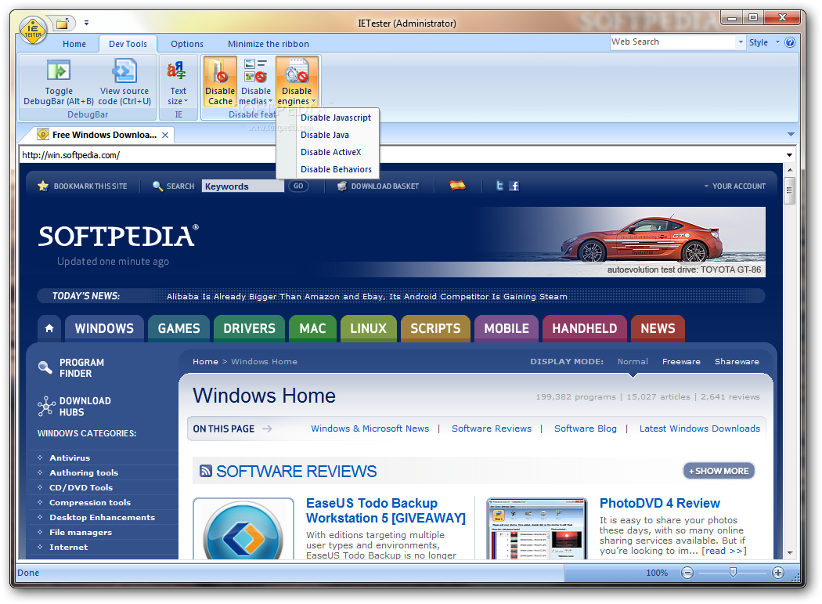
Task: Toggle the DebugBar panel
Action: click(x=59, y=81)
